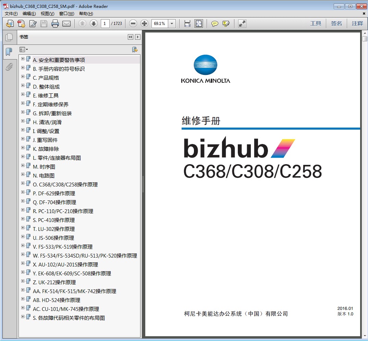This screenshot has height=341, width=368.
Task: Click the document vertical scrollbar thumb
Action: click(x=365, y=39)
